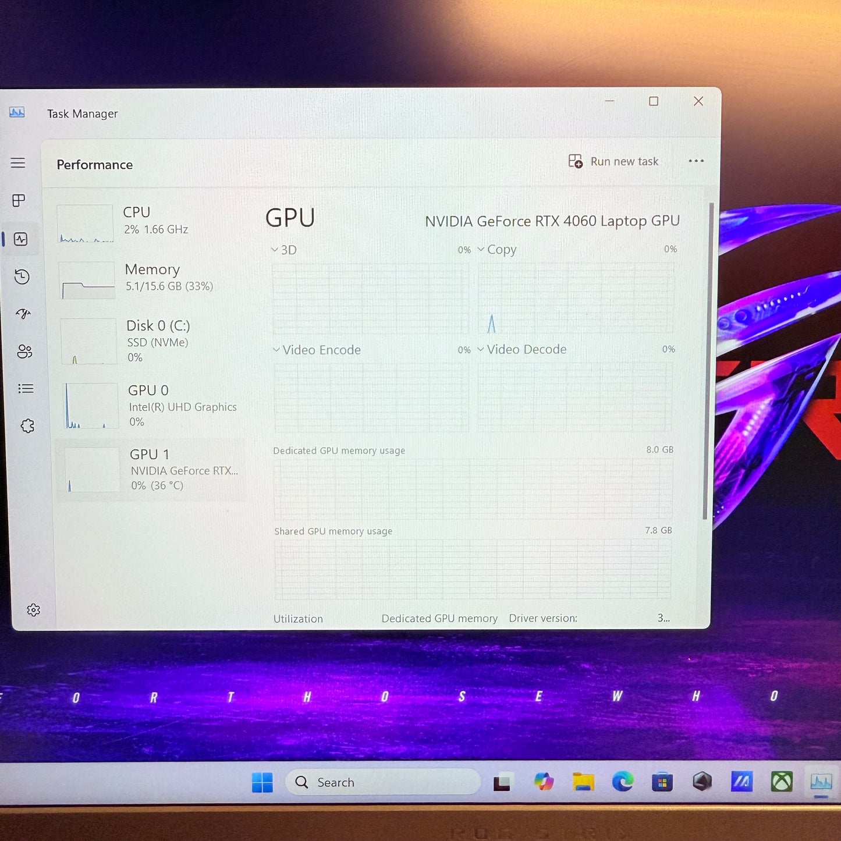The width and height of the screenshot is (841, 841).
Task: Open the Services puzzle icon
Action: point(27,426)
